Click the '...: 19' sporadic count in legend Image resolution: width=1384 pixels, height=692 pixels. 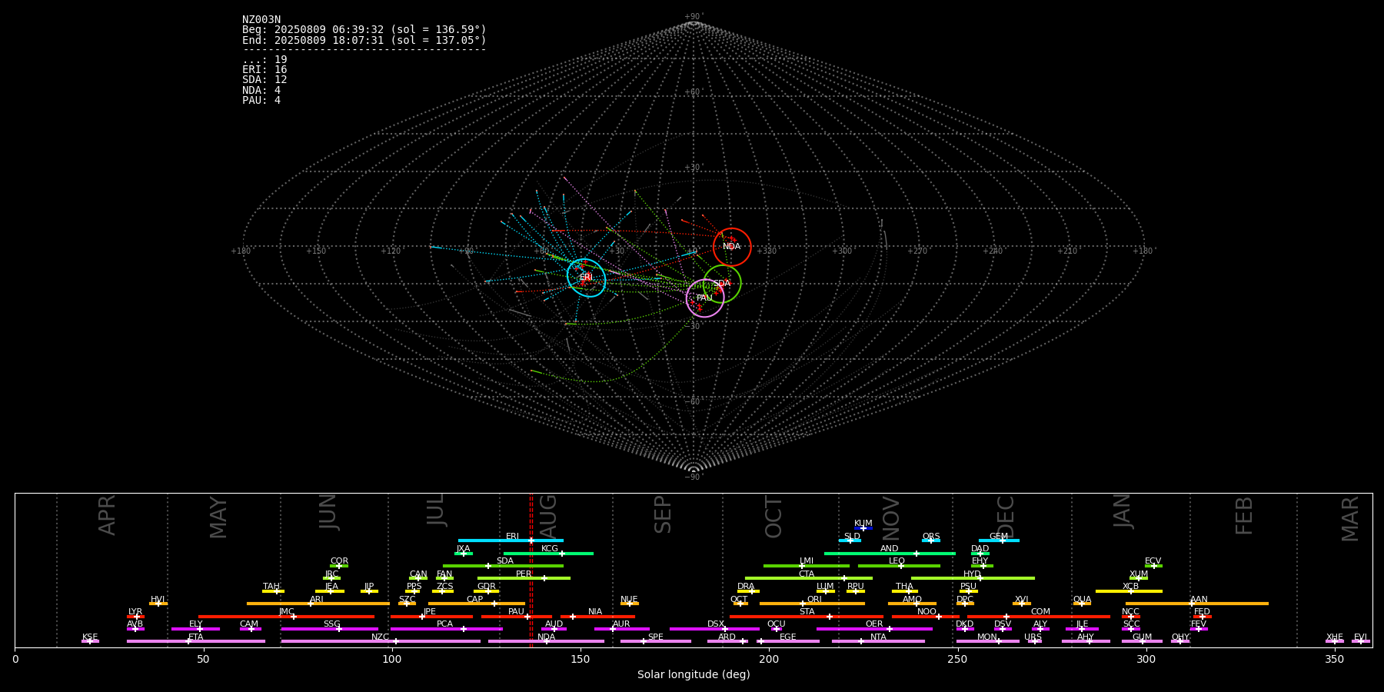click(x=264, y=60)
